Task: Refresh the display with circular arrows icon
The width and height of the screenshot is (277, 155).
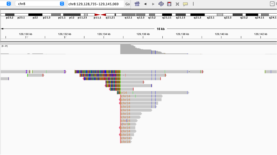Action: tap(161, 4)
